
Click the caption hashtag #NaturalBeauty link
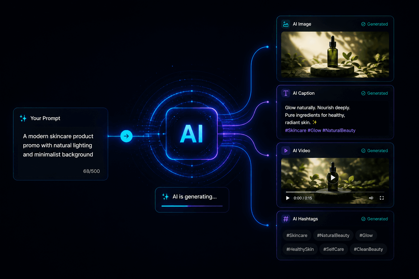coord(339,131)
